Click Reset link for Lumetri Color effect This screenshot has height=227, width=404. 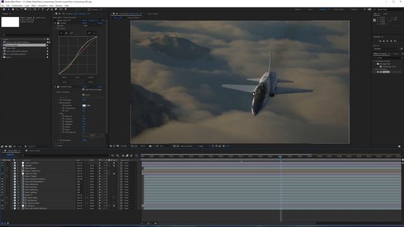pyautogui.click(x=85, y=87)
